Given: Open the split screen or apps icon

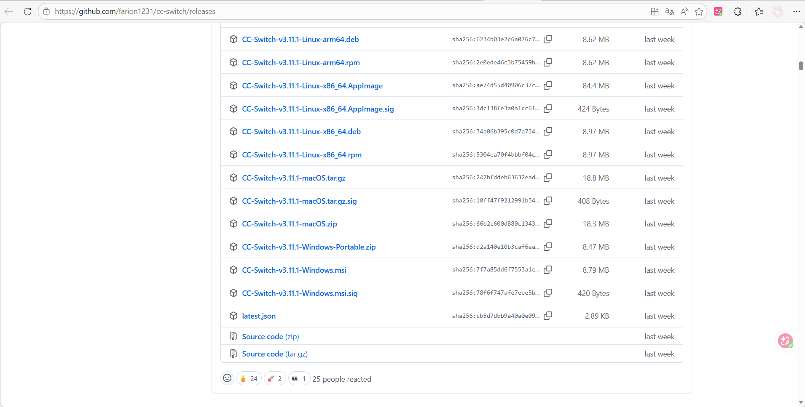Looking at the screenshot, I should tap(655, 11).
